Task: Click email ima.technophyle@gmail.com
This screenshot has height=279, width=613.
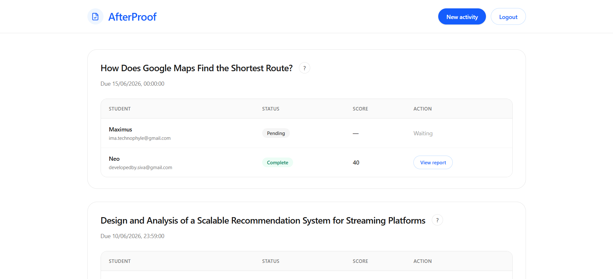Action: (140, 138)
